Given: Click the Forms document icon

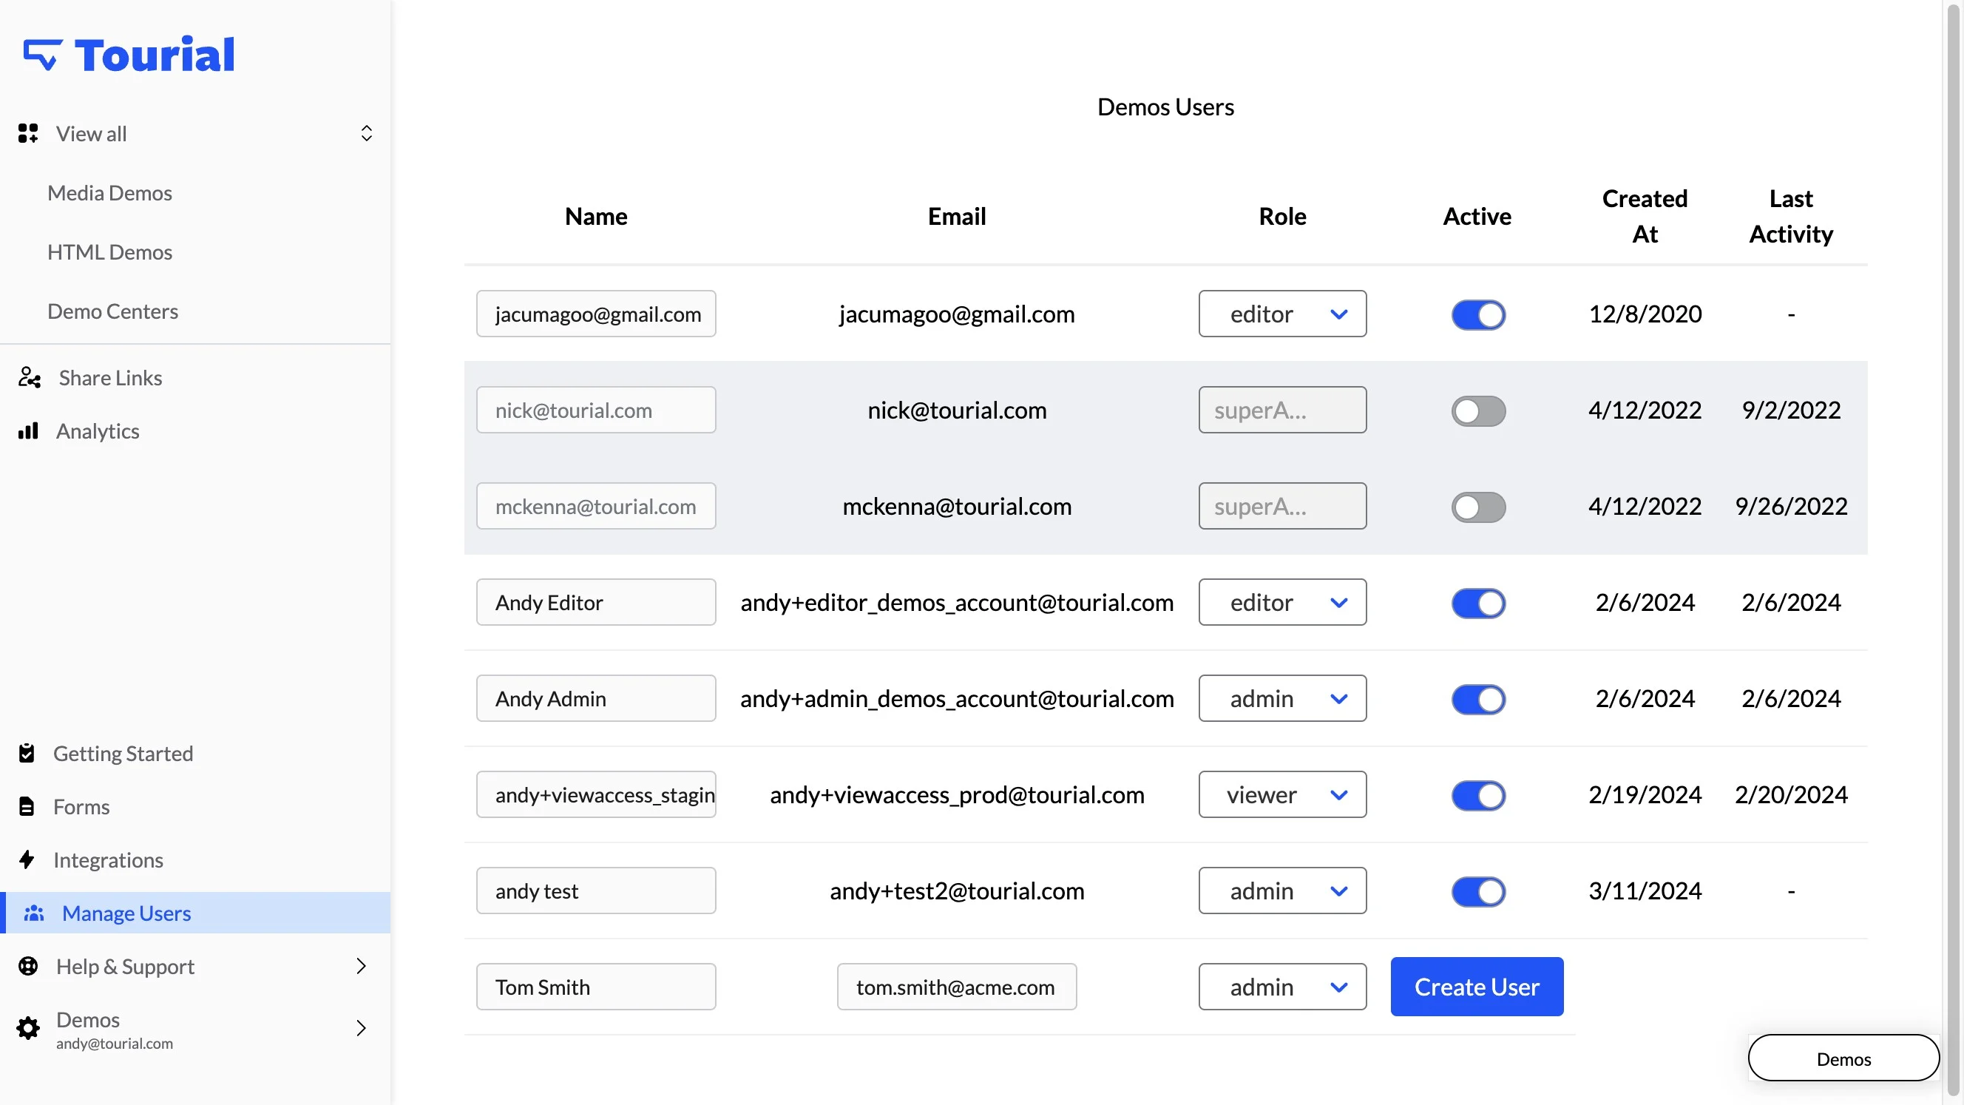Looking at the screenshot, I should point(27,807).
